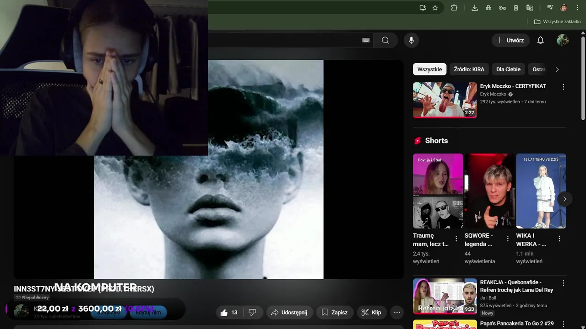The height and width of the screenshot is (329, 586).
Task: Open the YouTube notifications bell
Action: [540, 40]
